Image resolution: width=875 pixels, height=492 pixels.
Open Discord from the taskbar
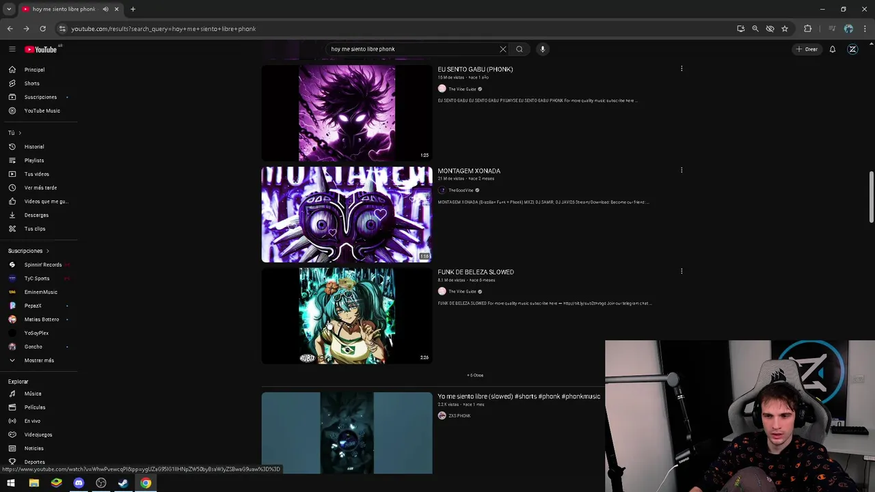click(x=79, y=483)
